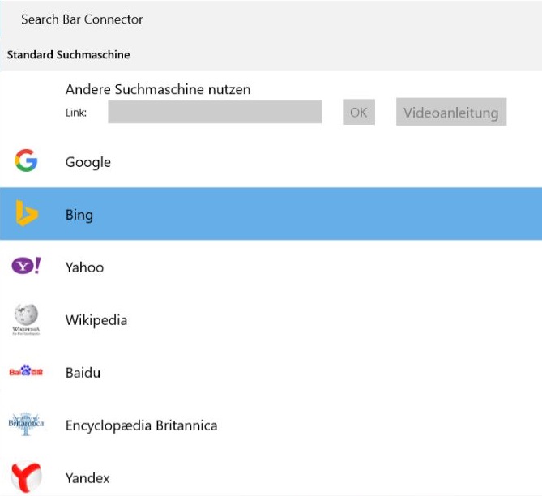542x496 pixels.
Task: Click the Wikipedia globe icon
Action: coord(26,319)
